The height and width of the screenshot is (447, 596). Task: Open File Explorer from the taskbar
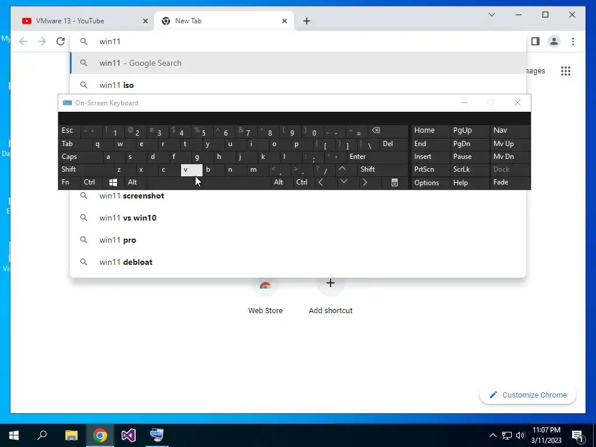point(71,435)
